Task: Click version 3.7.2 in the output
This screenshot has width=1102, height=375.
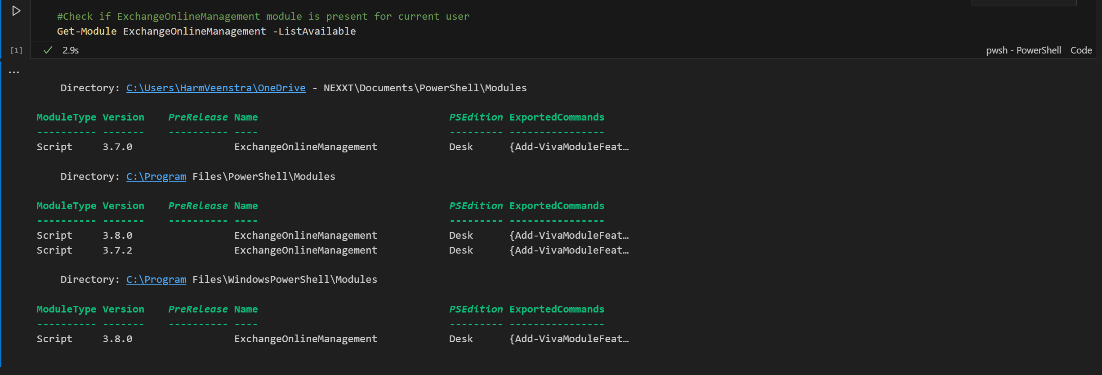Action: click(117, 250)
